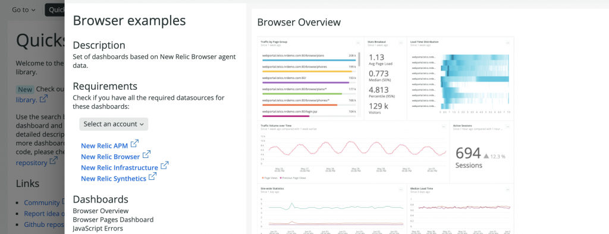
Task: Open the Active Sessions widget options menu
Action: click(x=508, y=127)
